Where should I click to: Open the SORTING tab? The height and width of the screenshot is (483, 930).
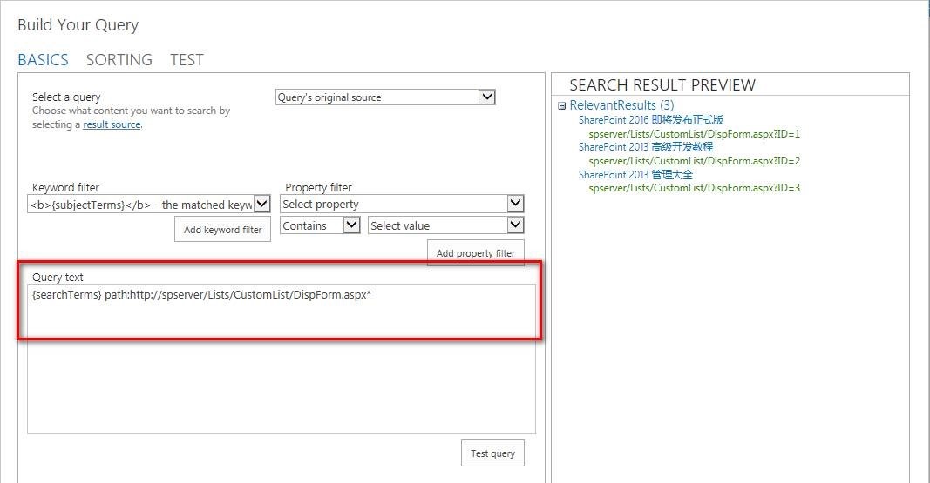[x=119, y=60]
